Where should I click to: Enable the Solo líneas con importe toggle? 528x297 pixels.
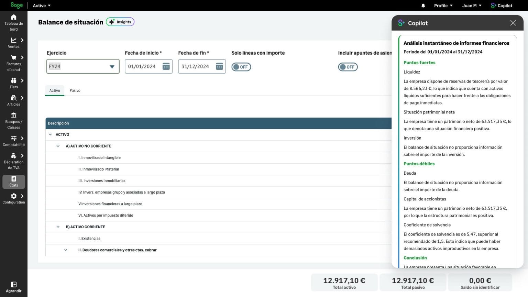point(241,67)
